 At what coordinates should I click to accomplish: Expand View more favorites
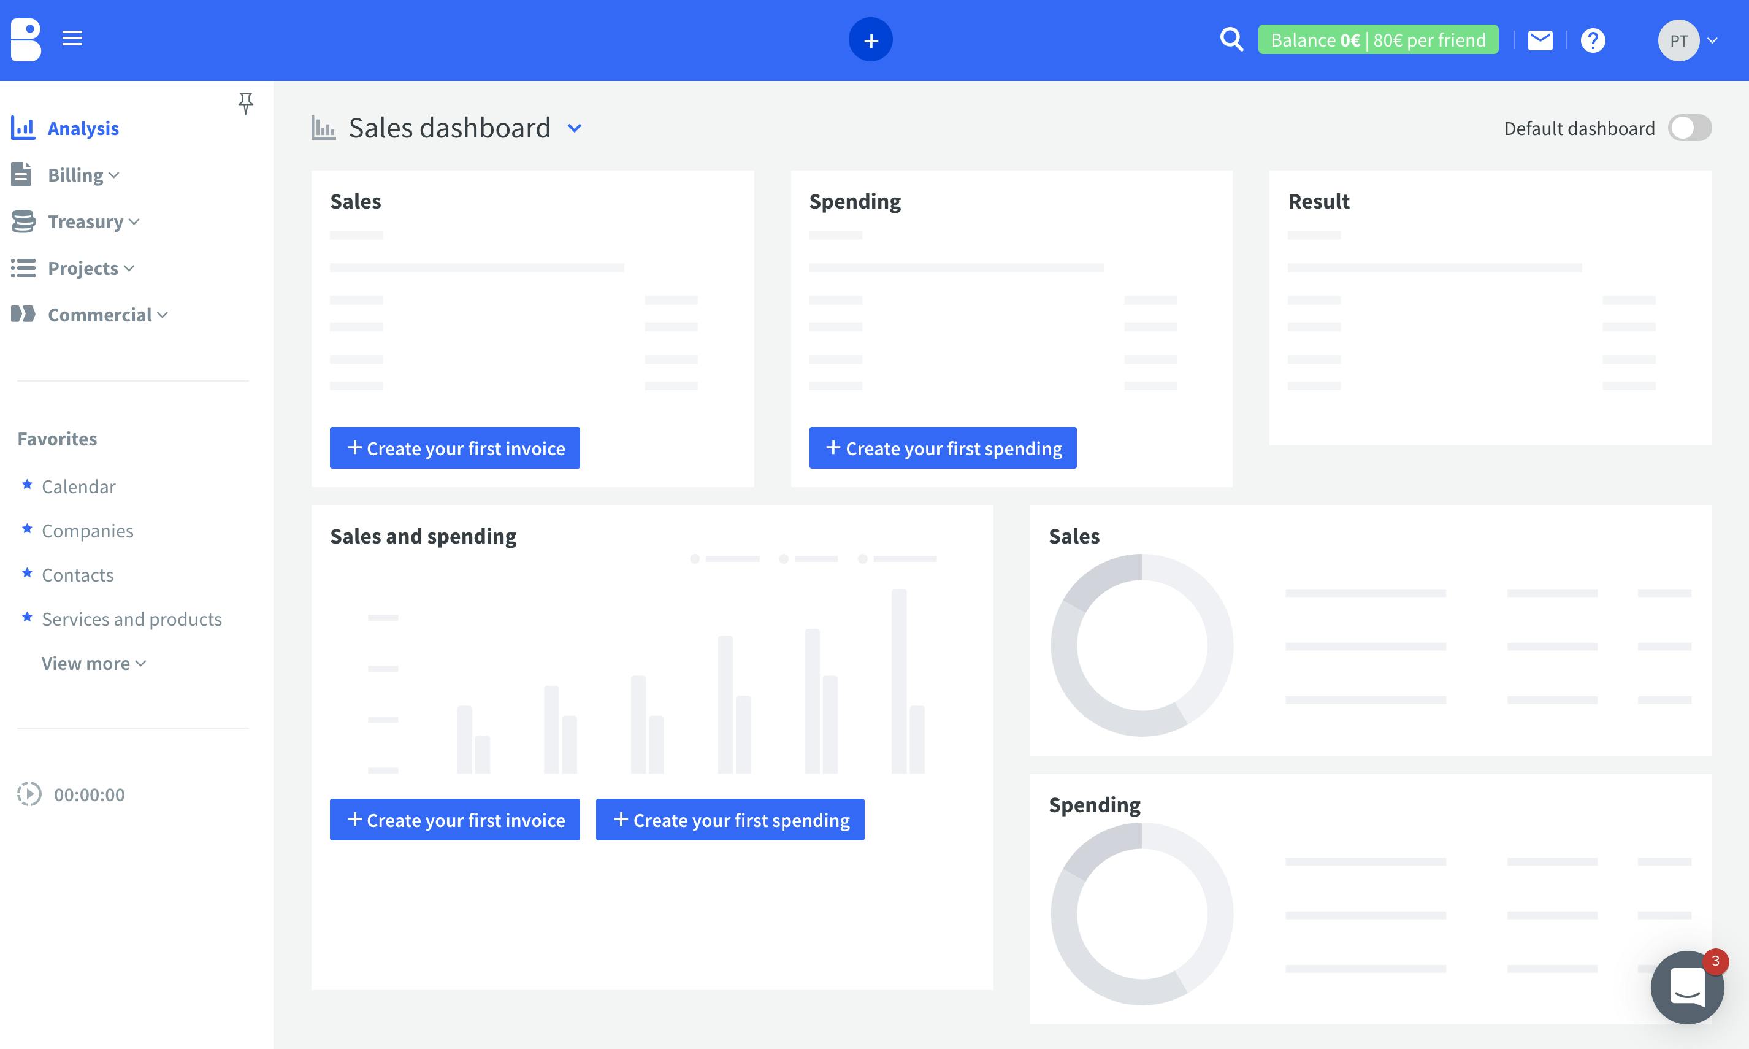coord(93,663)
